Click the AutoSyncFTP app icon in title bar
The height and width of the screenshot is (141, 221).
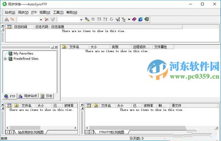[x=4, y=4]
